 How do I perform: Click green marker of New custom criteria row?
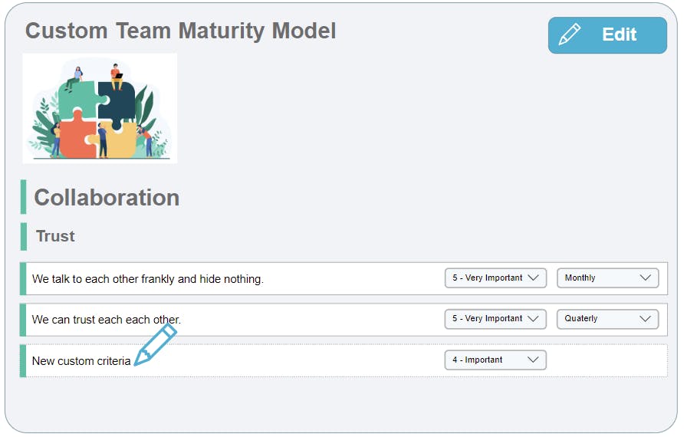point(23,360)
